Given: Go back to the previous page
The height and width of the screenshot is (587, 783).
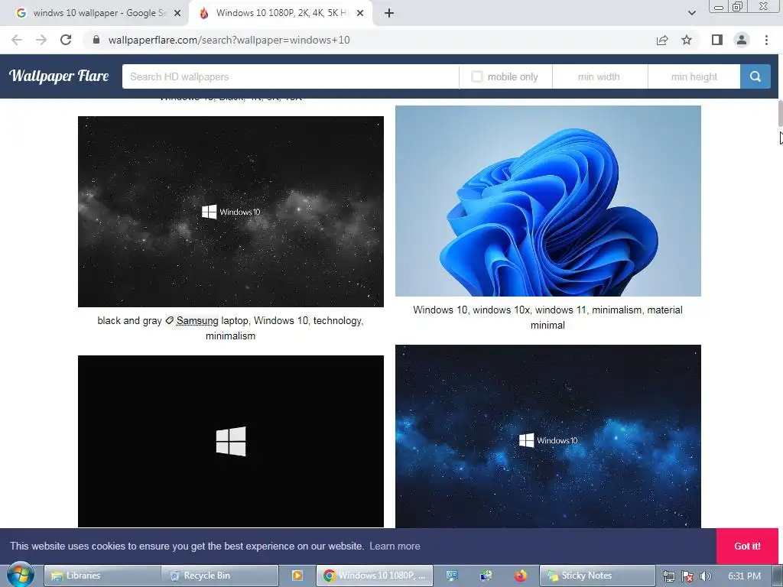Looking at the screenshot, I should [17, 40].
